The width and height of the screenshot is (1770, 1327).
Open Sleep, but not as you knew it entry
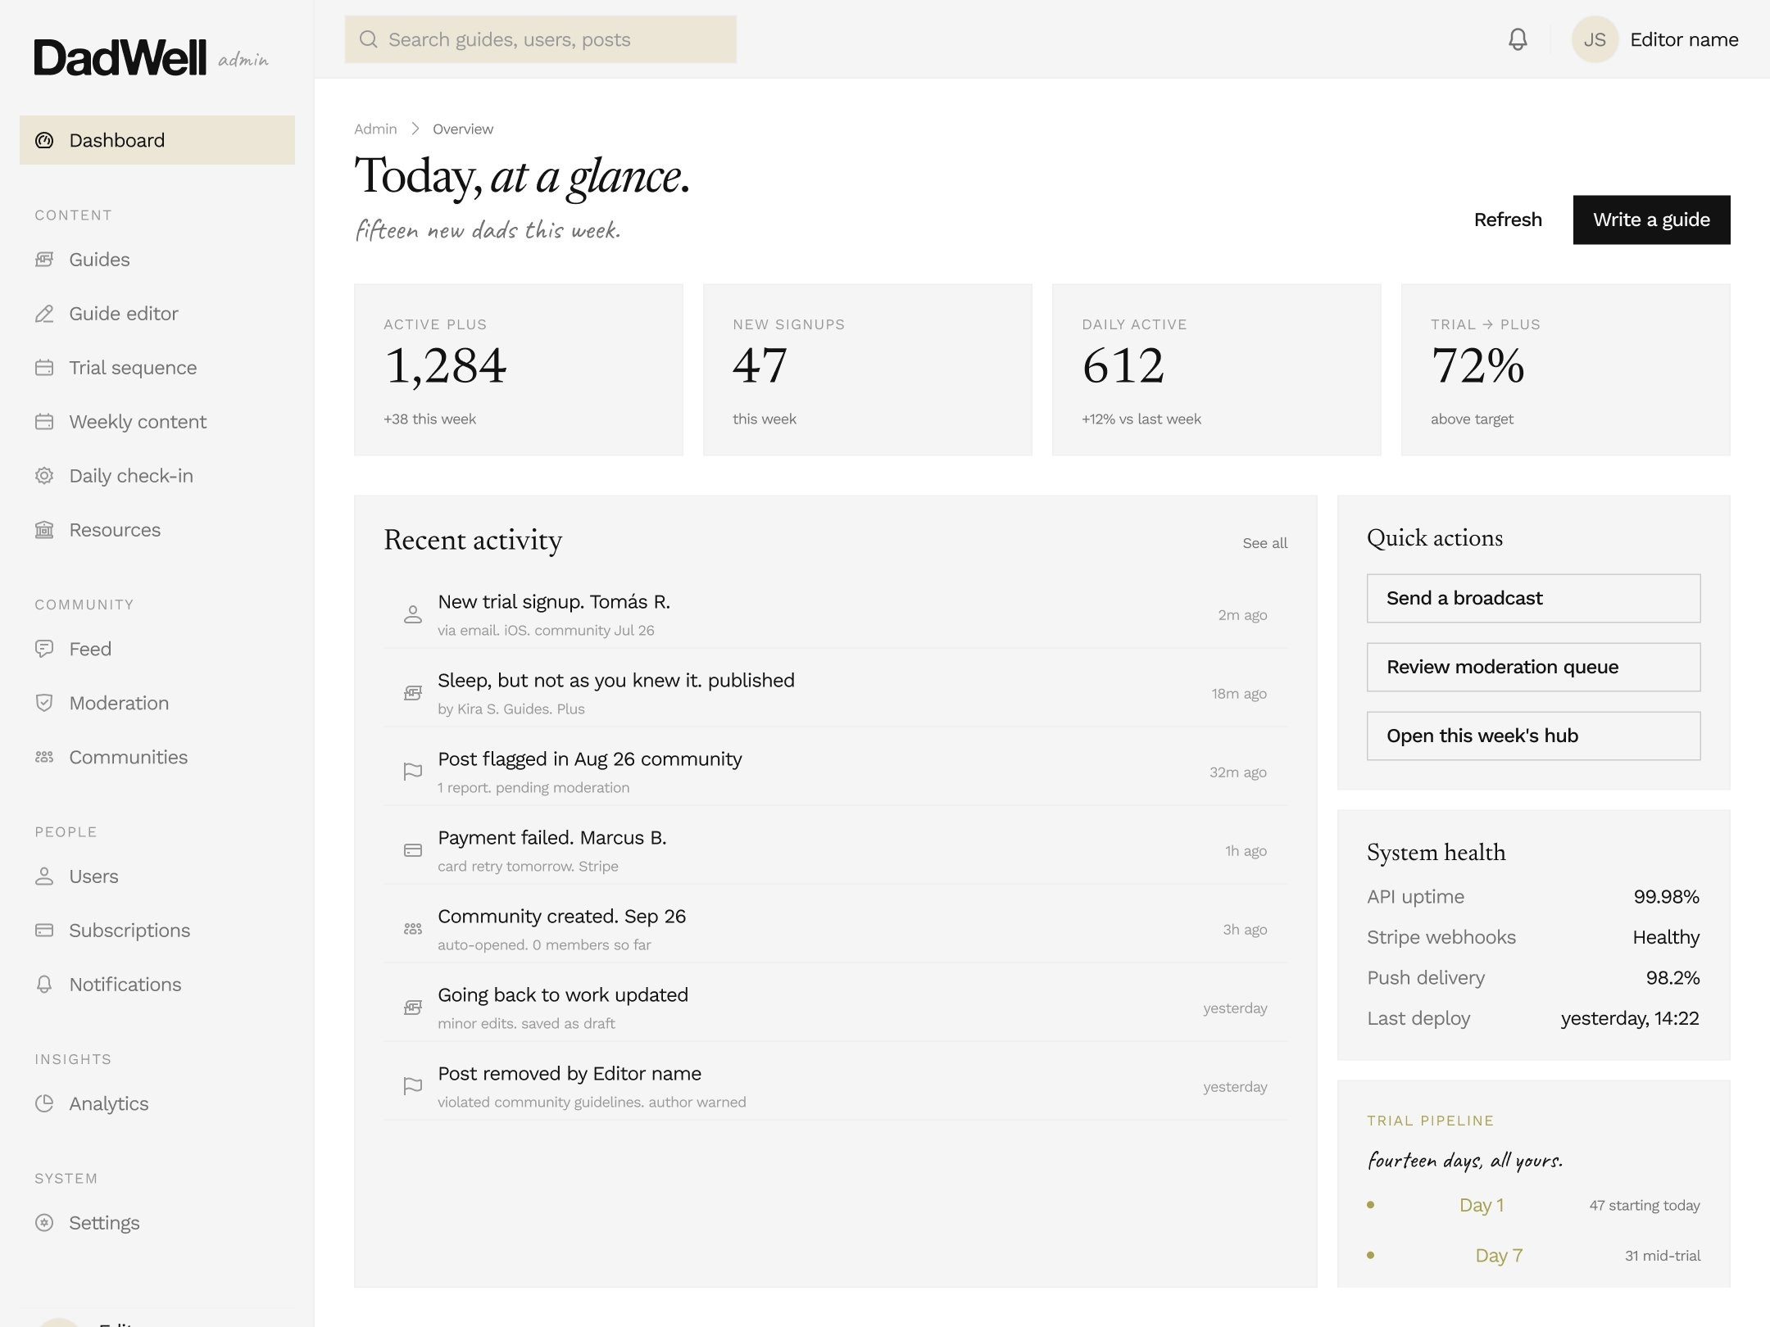pos(836,693)
